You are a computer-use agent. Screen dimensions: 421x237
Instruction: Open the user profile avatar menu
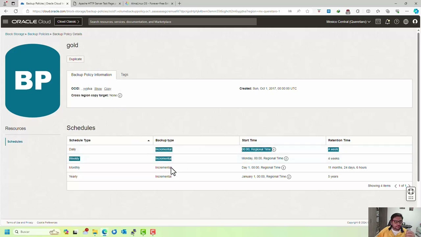(x=415, y=22)
